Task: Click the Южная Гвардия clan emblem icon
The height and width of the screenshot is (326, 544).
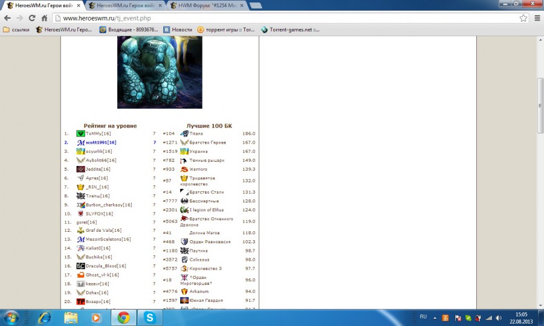Action: [x=184, y=301]
